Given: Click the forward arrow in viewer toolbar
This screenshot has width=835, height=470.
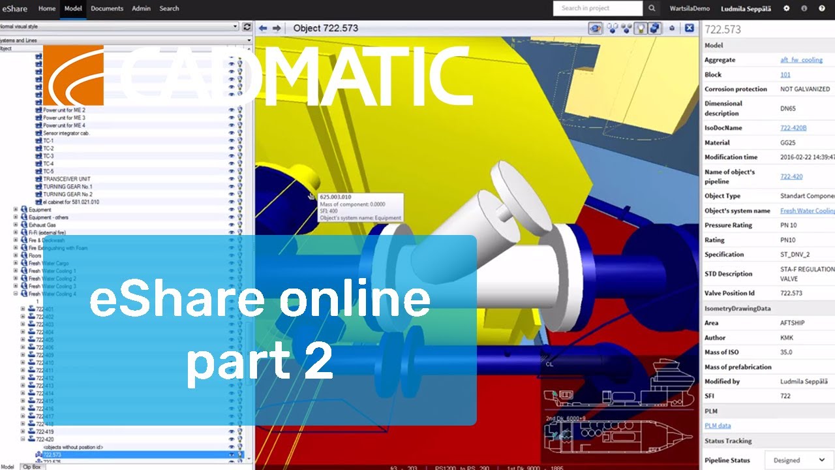Looking at the screenshot, I should 277,28.
